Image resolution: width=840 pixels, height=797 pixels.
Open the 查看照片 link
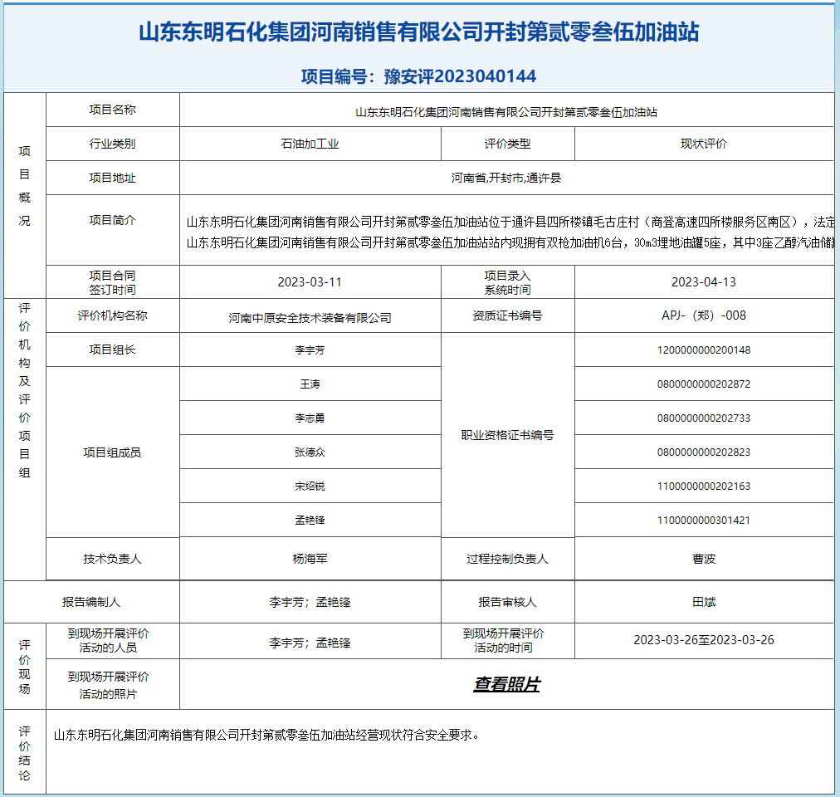tap(506, 684)
